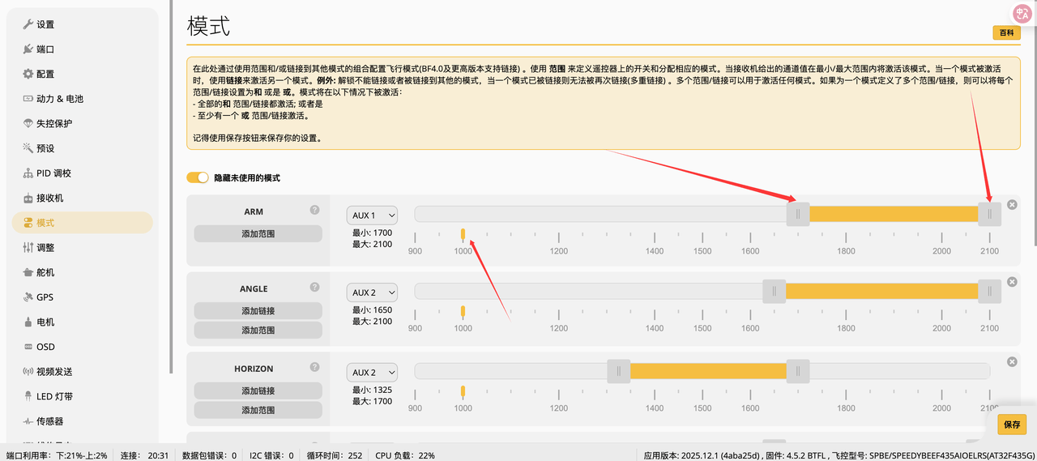Viewport: 1037px width, 461px height.
Task: Click the 连接: 20:31 status entry
Action: (144, 455)
